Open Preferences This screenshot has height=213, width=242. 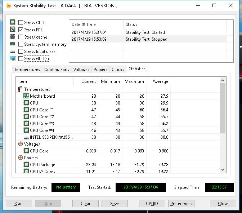[181, 204]
